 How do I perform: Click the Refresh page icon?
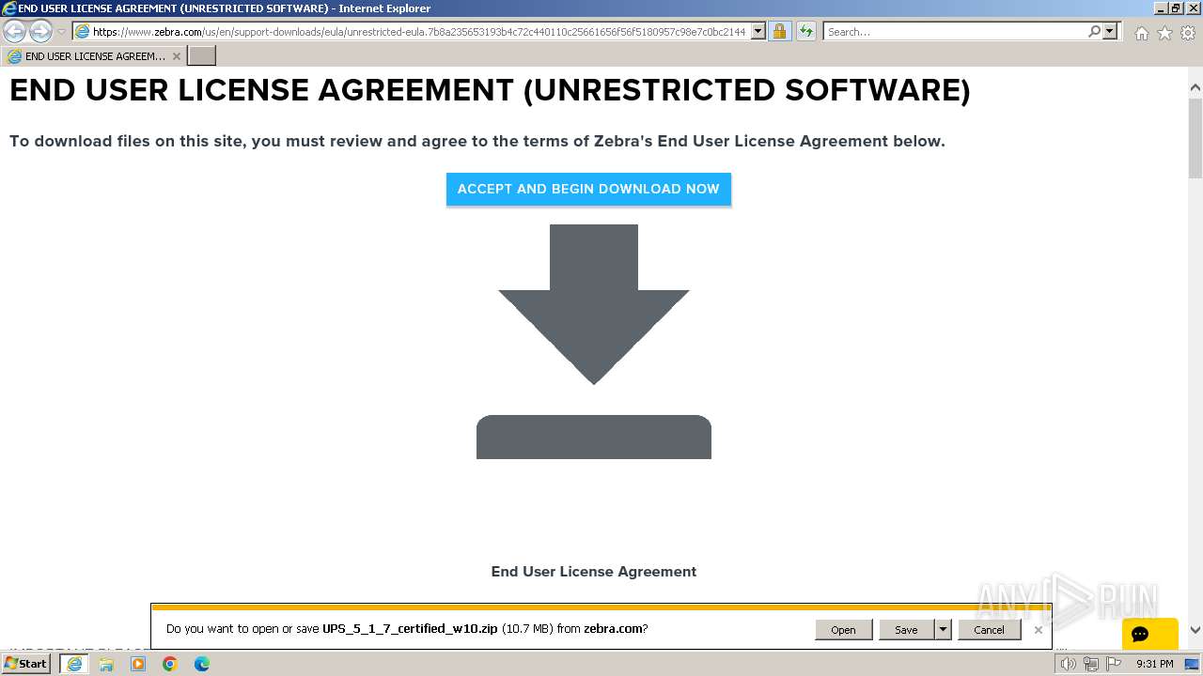click(806, 31)
